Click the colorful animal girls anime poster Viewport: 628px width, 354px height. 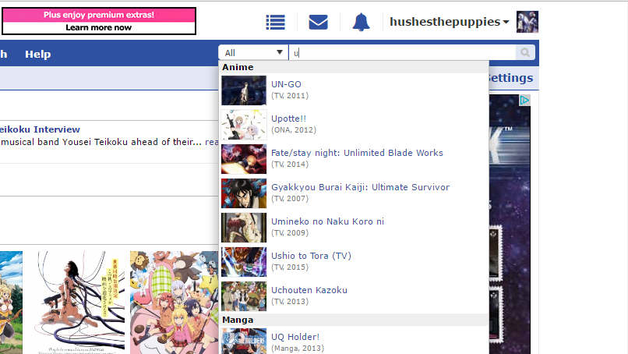[175, 303]
